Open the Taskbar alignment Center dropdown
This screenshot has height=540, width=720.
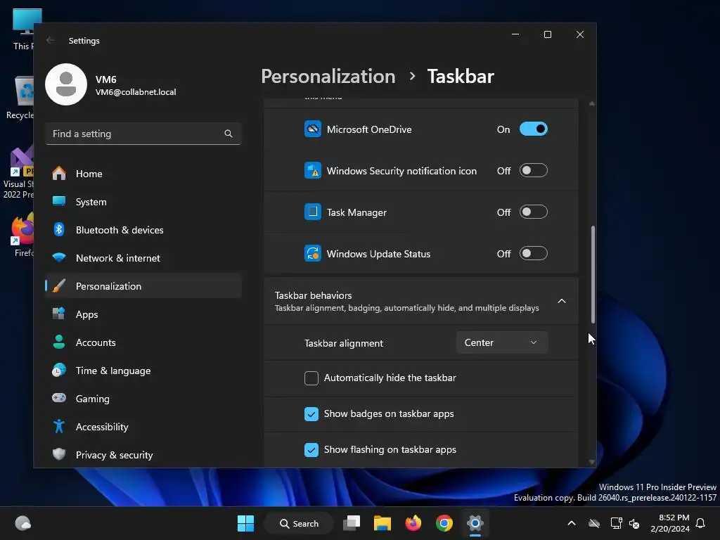pyautogui.click(x=501, y=342)
